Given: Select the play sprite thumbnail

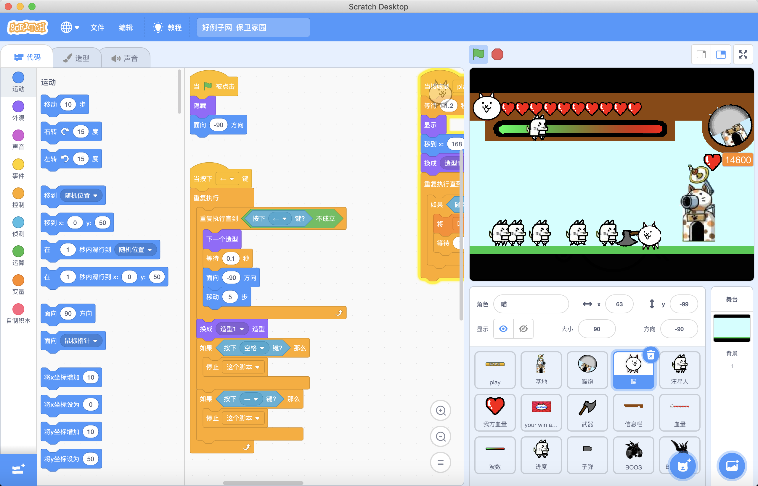Looking at the screenshot, I should pos(495,370).
